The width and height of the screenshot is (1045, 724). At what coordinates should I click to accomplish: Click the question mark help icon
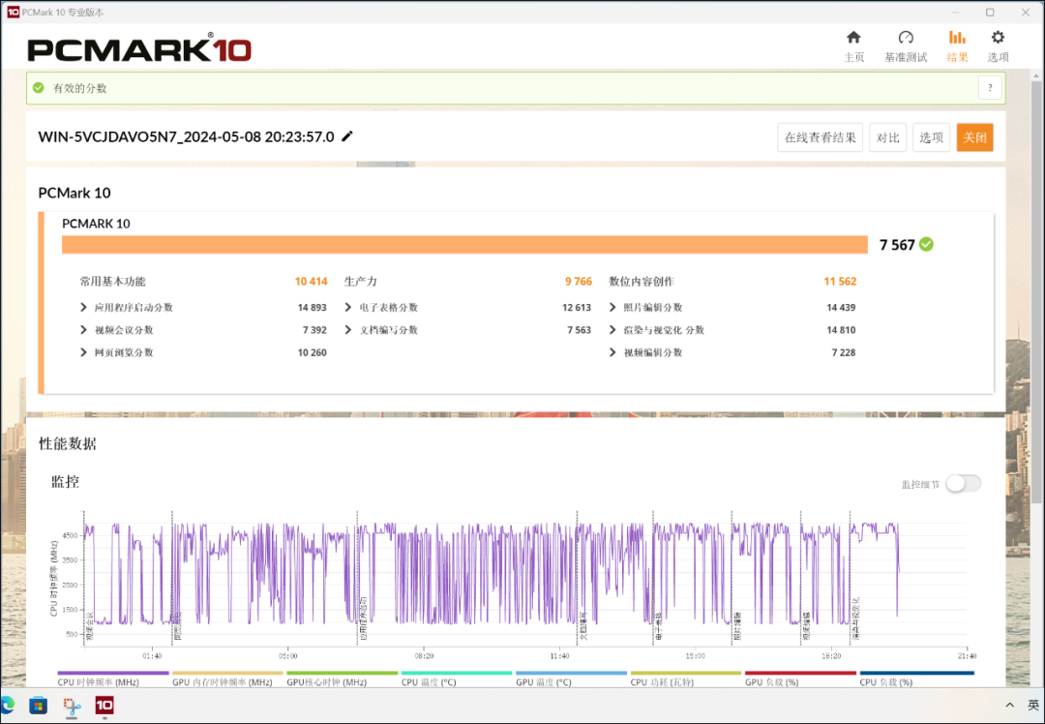click(x=990, y=88)
